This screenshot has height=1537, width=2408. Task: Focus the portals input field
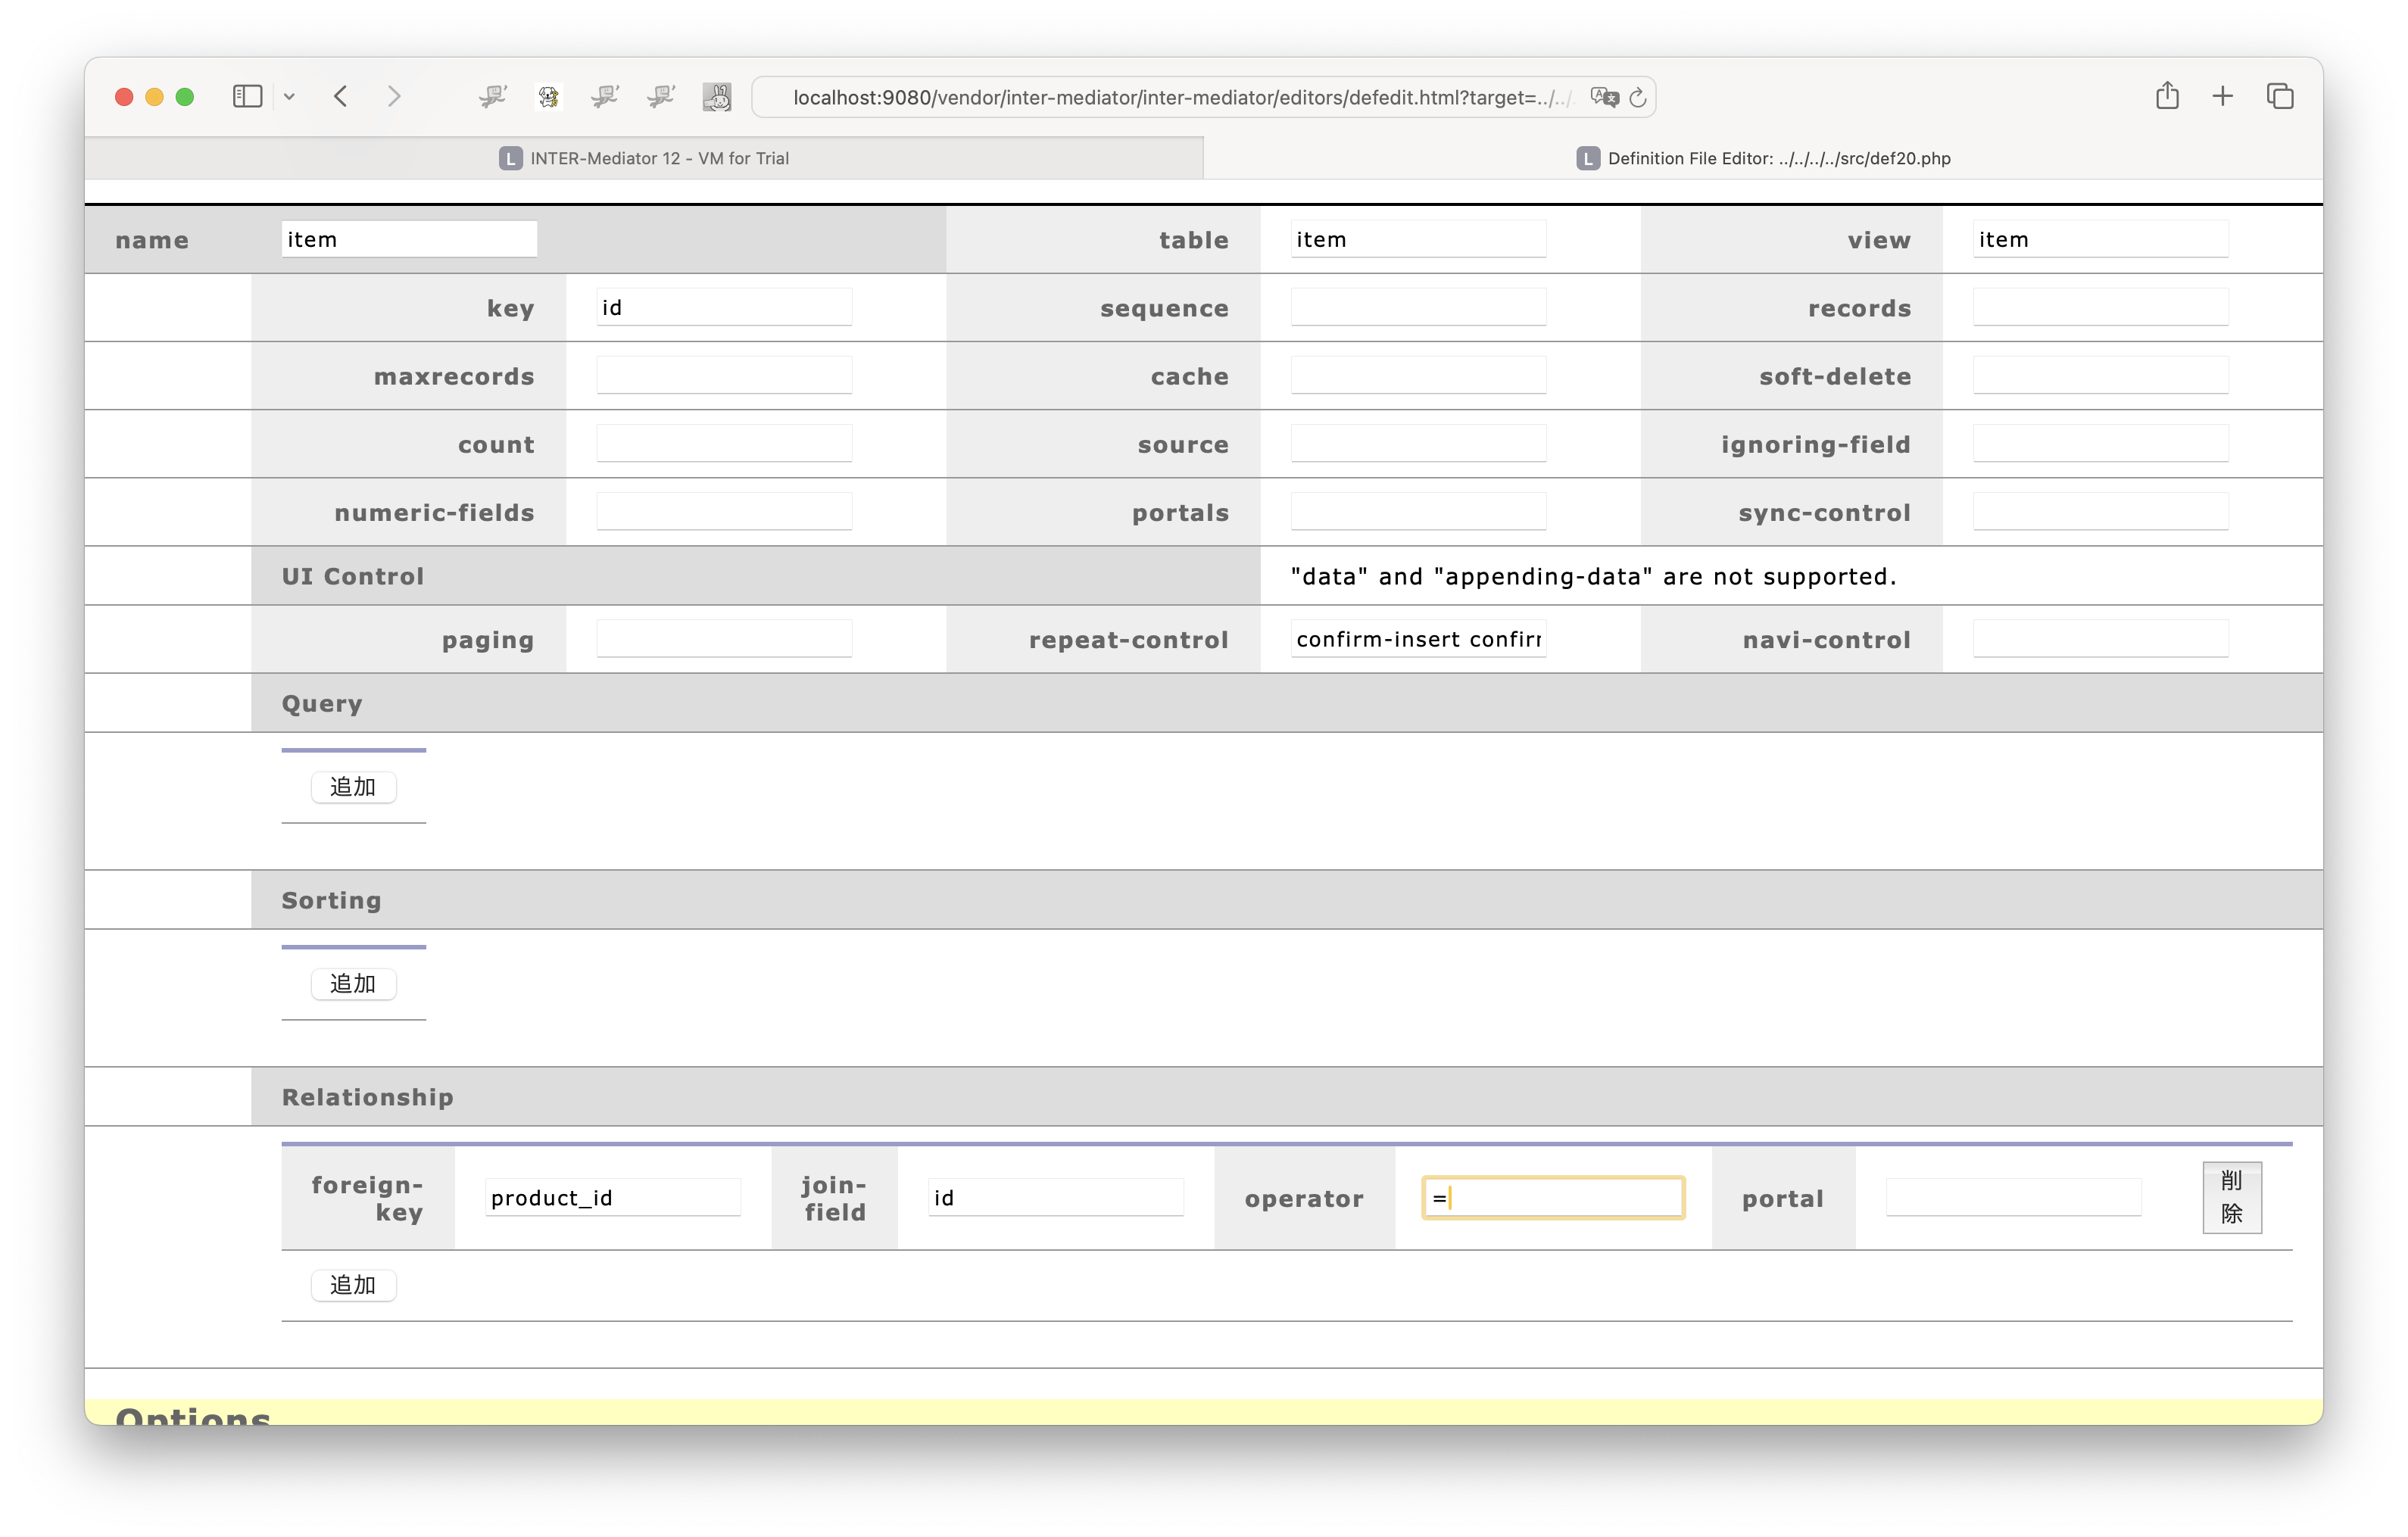[1418, 511]
